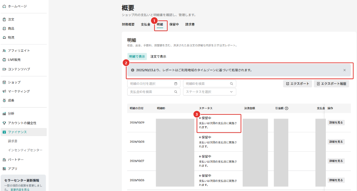Click the マーケティング megaphone icon
357x191 pixels.
(x=4, y=91)
